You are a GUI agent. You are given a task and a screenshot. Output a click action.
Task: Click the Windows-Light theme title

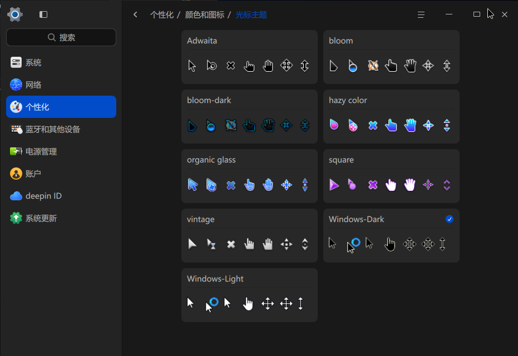pyautogui.click(x=215, y=279)
